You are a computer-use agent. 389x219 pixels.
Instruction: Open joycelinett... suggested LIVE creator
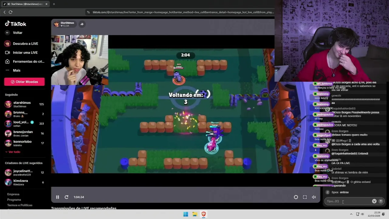tap(24, 172)
